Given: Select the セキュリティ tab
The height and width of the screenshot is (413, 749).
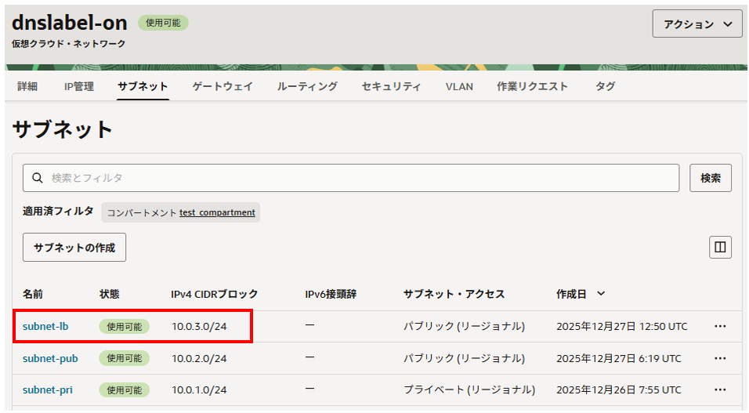Looking at the screenshot, I should click(x=391, y=86).
